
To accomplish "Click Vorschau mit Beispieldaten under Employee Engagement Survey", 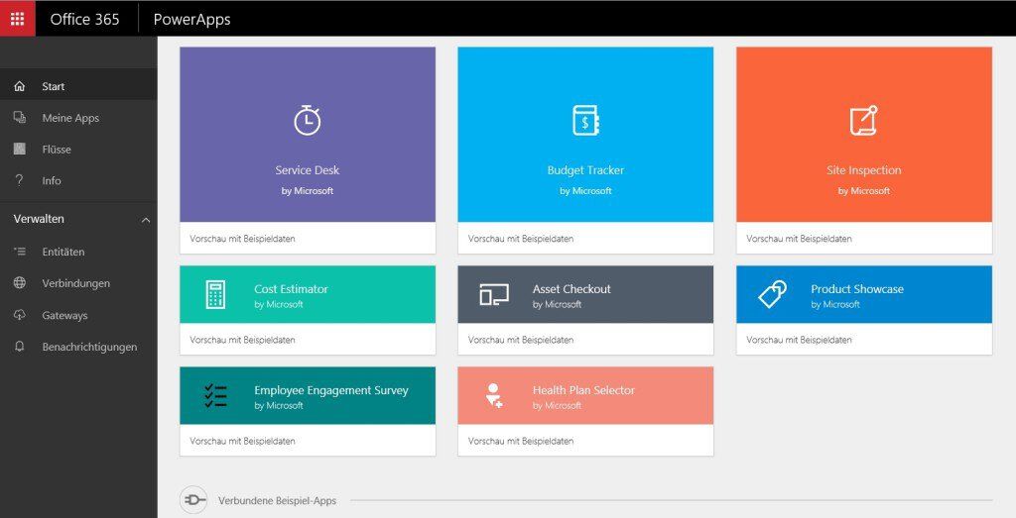I will [x=242, y=441].
